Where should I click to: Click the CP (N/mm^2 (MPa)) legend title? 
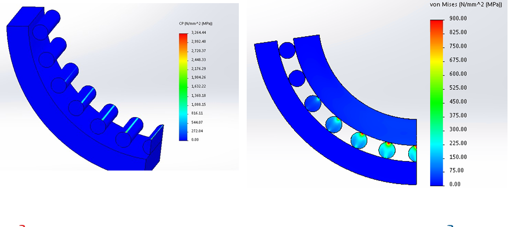(x=195, y=23)
